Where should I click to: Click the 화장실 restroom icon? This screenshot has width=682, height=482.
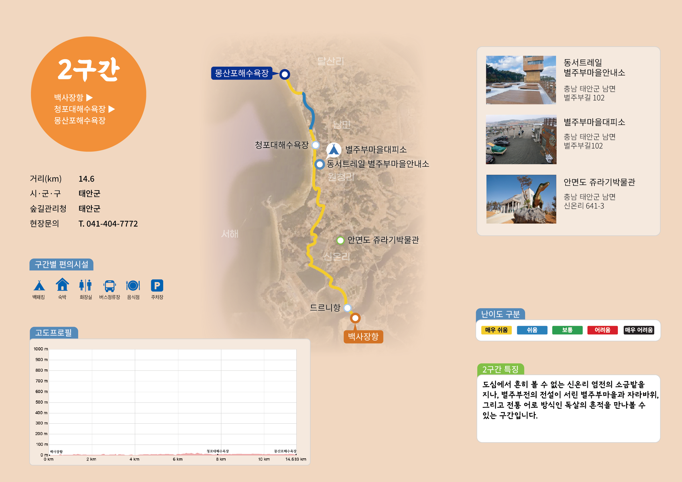(x=86, y=285)
